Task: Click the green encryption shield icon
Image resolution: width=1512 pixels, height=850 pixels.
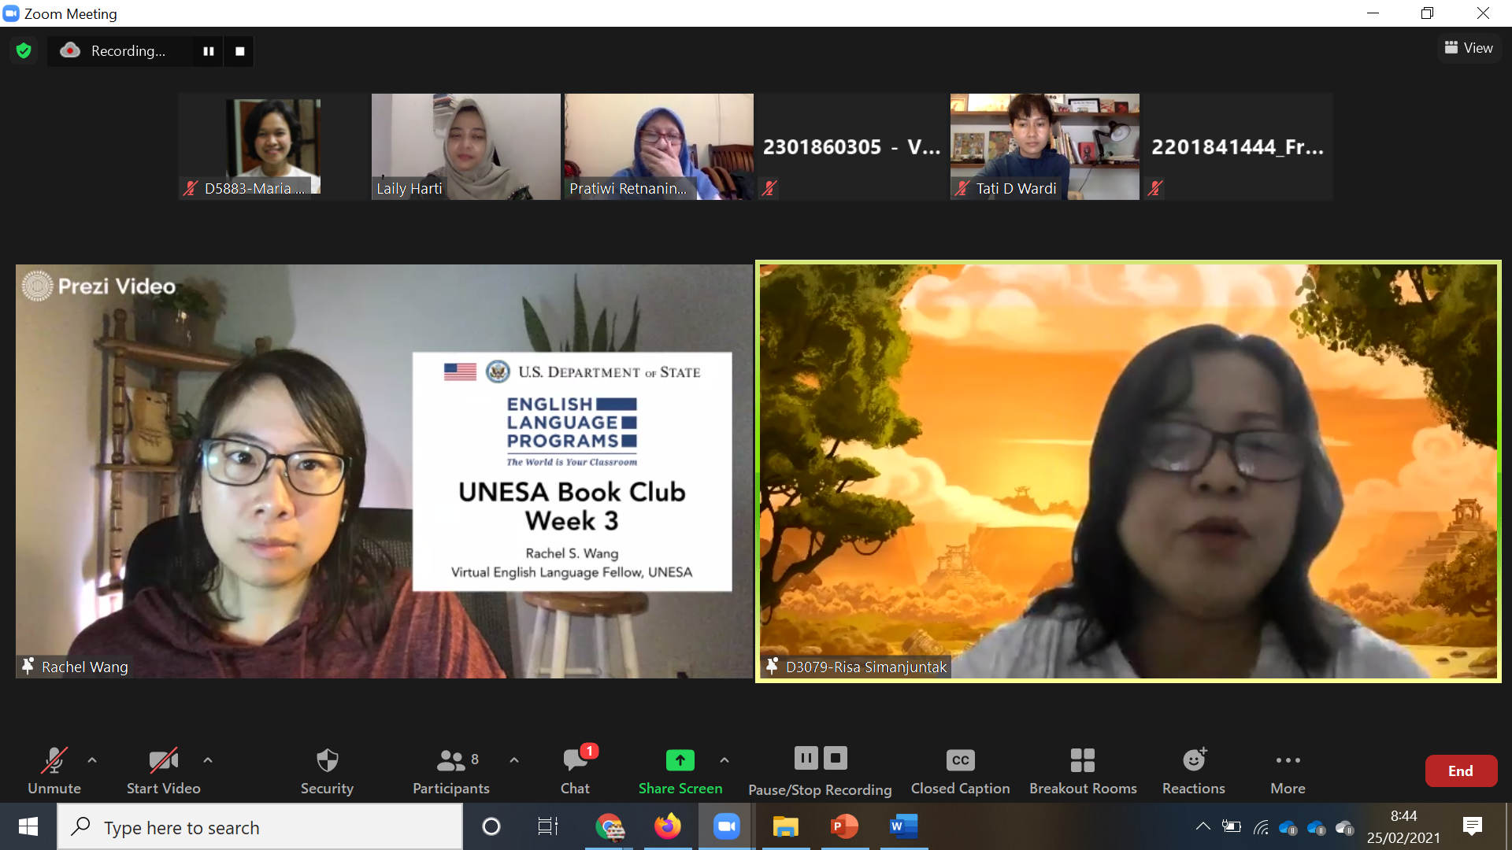Action: [x=24, y=51]
